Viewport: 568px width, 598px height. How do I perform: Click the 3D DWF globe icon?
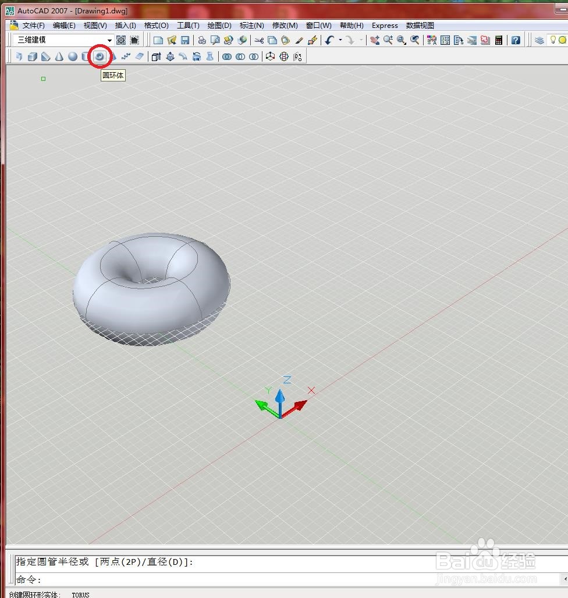point(242,40)
